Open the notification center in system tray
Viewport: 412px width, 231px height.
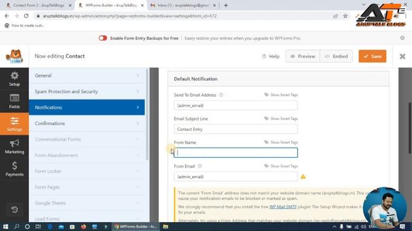(x=402, y=227)
